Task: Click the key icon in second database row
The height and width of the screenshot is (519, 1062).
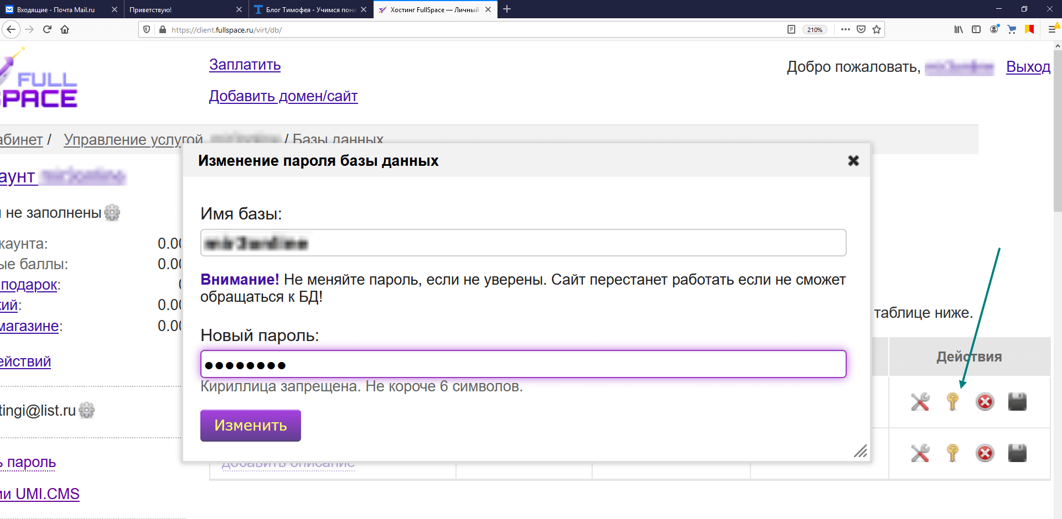Action: pos(952,453)
